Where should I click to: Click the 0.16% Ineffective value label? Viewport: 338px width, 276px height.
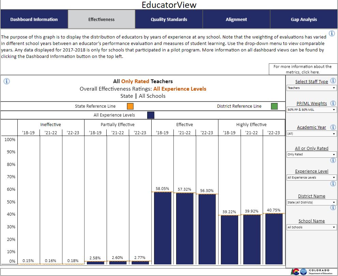(x=50, y=261)
